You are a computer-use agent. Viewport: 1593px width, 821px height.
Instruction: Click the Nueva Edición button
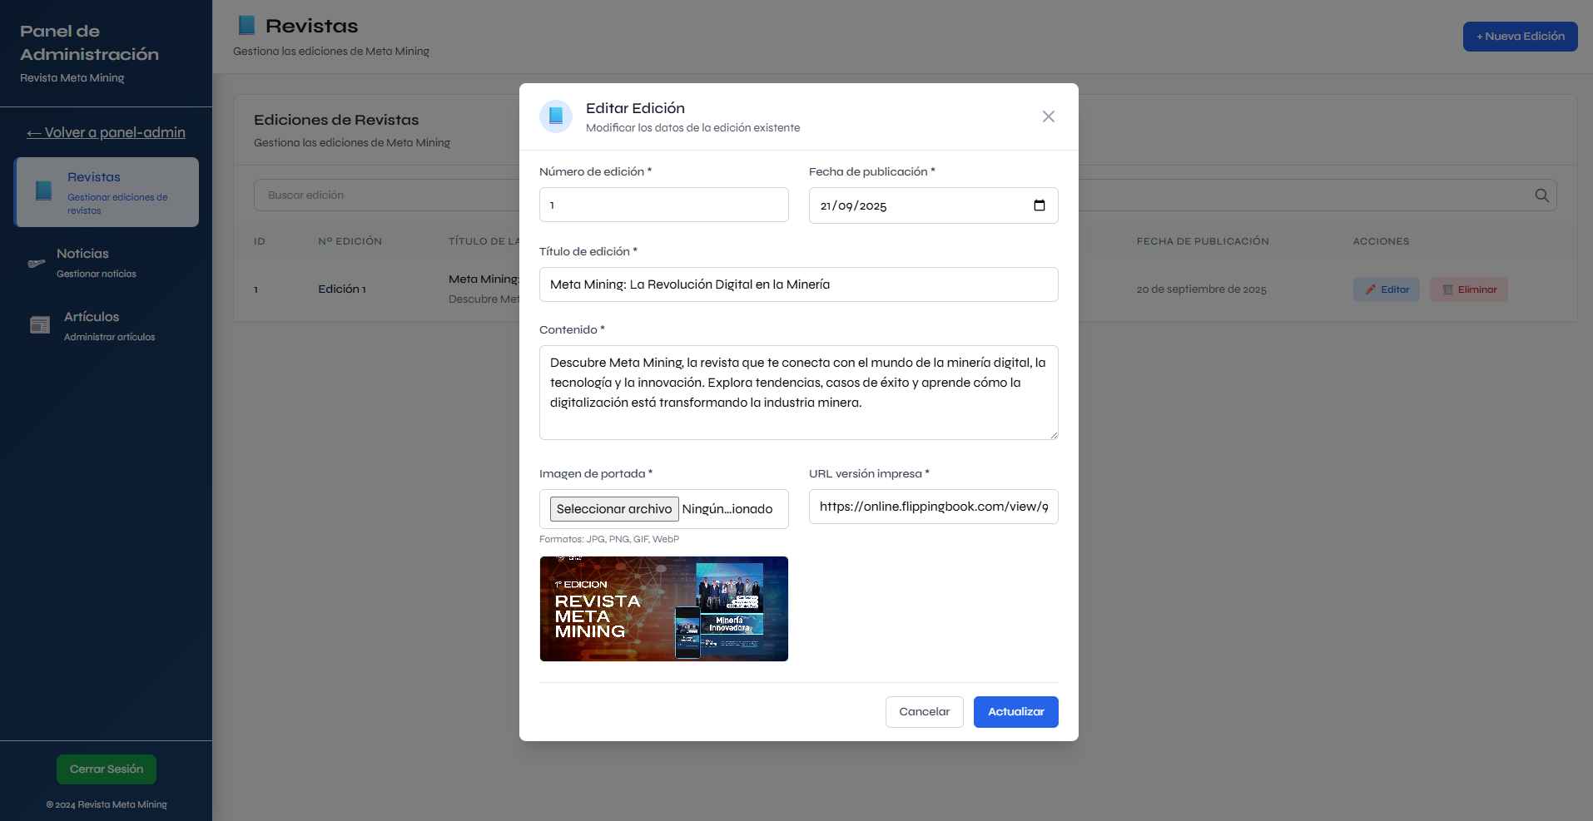point(1520,37)
